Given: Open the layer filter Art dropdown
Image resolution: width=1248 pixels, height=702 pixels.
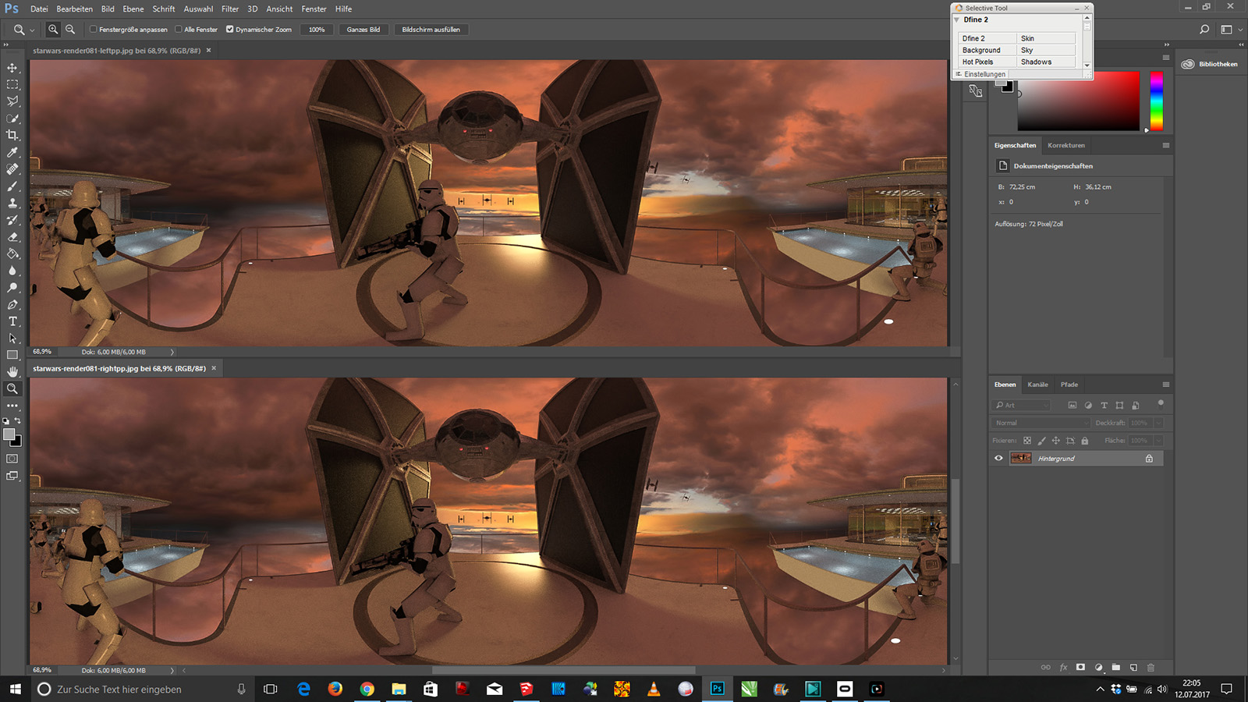Looking at the screenshot, I should coord(1023,406).
